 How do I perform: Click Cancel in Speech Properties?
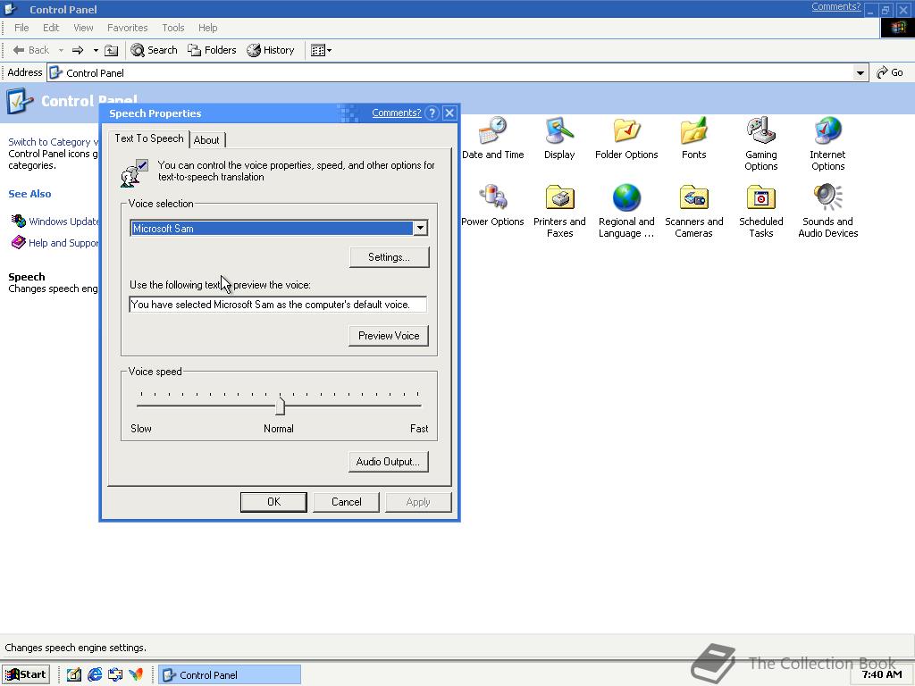coord(346,502)
